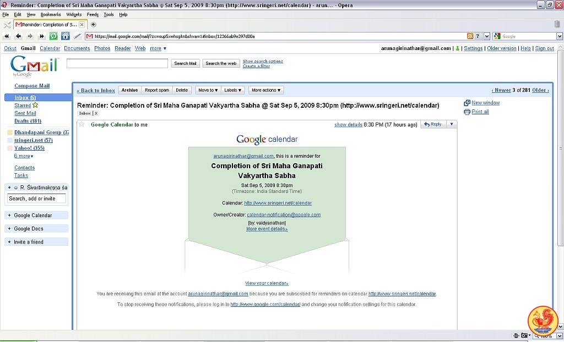Click the question mark security icon in address bar

[x=478, y=36]
